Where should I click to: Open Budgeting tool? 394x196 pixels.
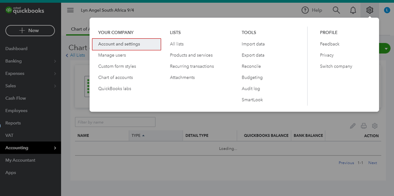pyautogui.click(x=252, y=77)
